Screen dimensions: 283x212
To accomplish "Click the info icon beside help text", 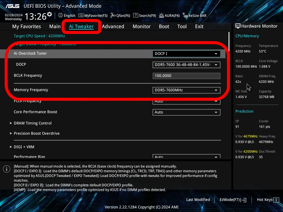I will [7, 169].
